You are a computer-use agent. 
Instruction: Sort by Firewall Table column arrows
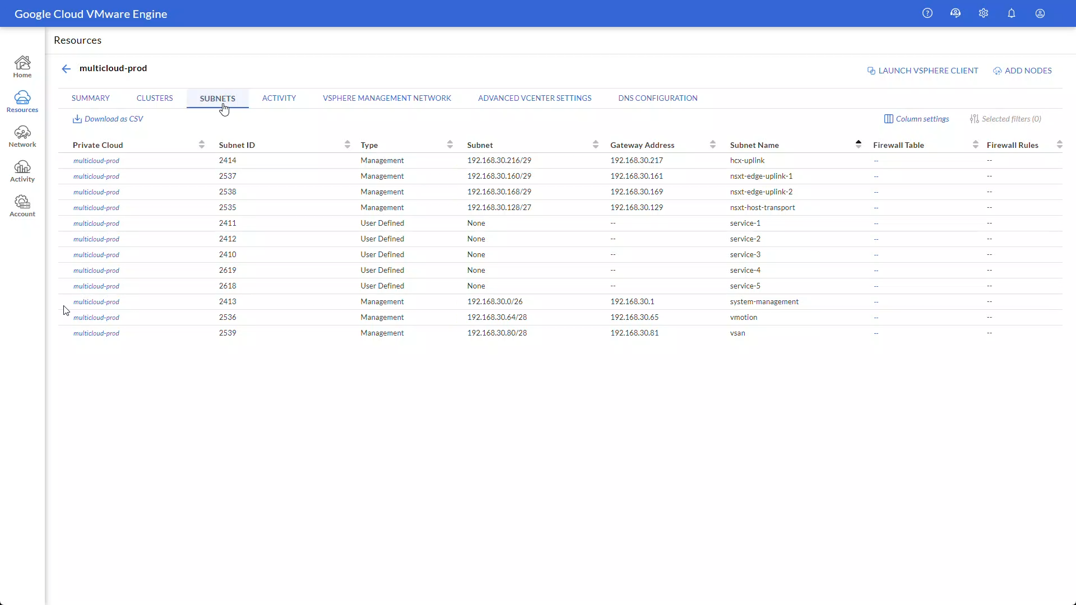pyautogui.click(x=976, y=145)
